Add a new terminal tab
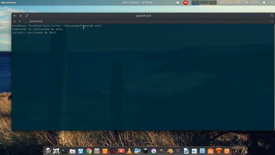The width and height of the screenshot is (275, 155). click(x=14, y=21)
